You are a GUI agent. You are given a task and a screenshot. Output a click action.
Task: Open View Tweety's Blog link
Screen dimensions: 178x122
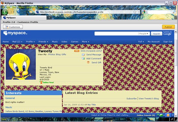point(148,99)
